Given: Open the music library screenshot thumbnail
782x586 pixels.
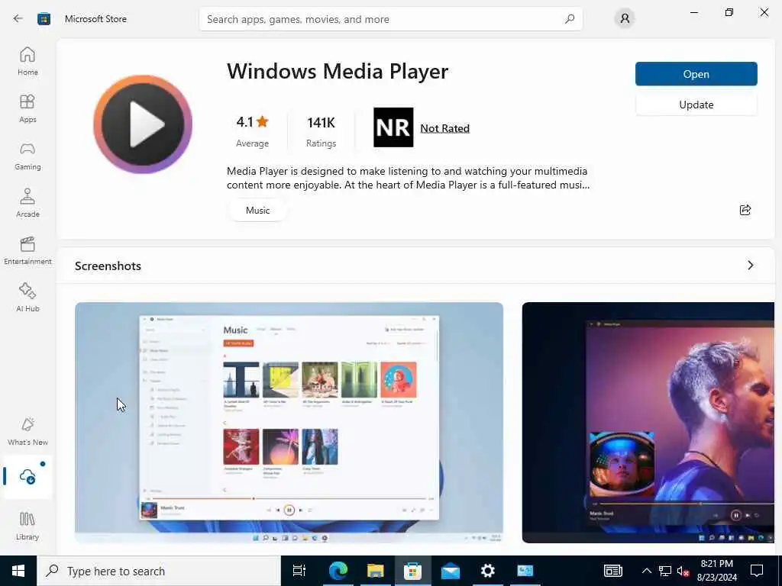Looking at the screenshot, I should (289, 423).
